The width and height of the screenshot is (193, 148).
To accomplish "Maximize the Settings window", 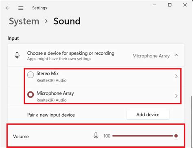I will (170, 5).
